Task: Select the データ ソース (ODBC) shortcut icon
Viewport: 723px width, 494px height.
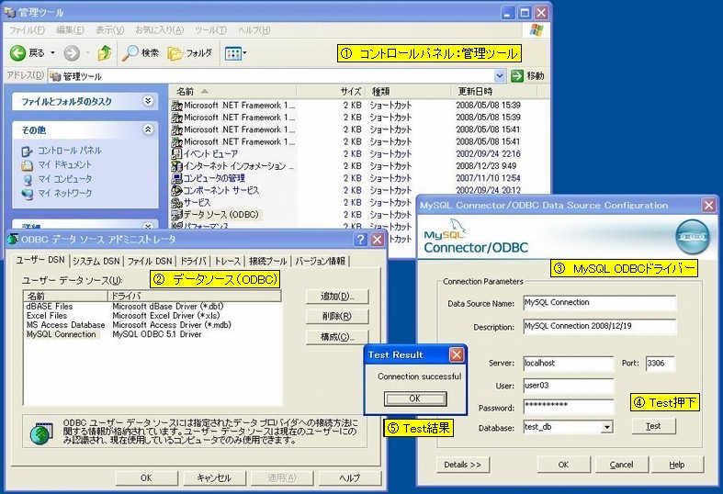Action: tap(176, 214)
